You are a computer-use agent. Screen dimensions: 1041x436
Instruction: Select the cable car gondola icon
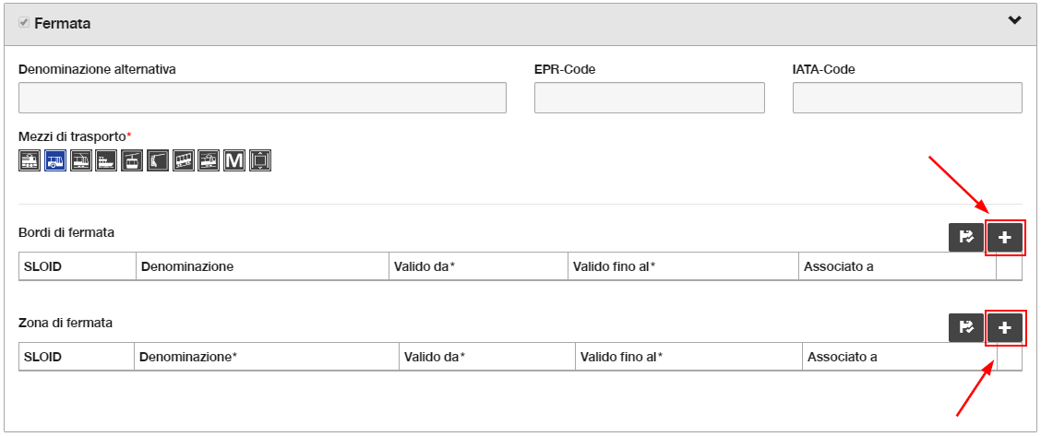[x=132, y=160]
